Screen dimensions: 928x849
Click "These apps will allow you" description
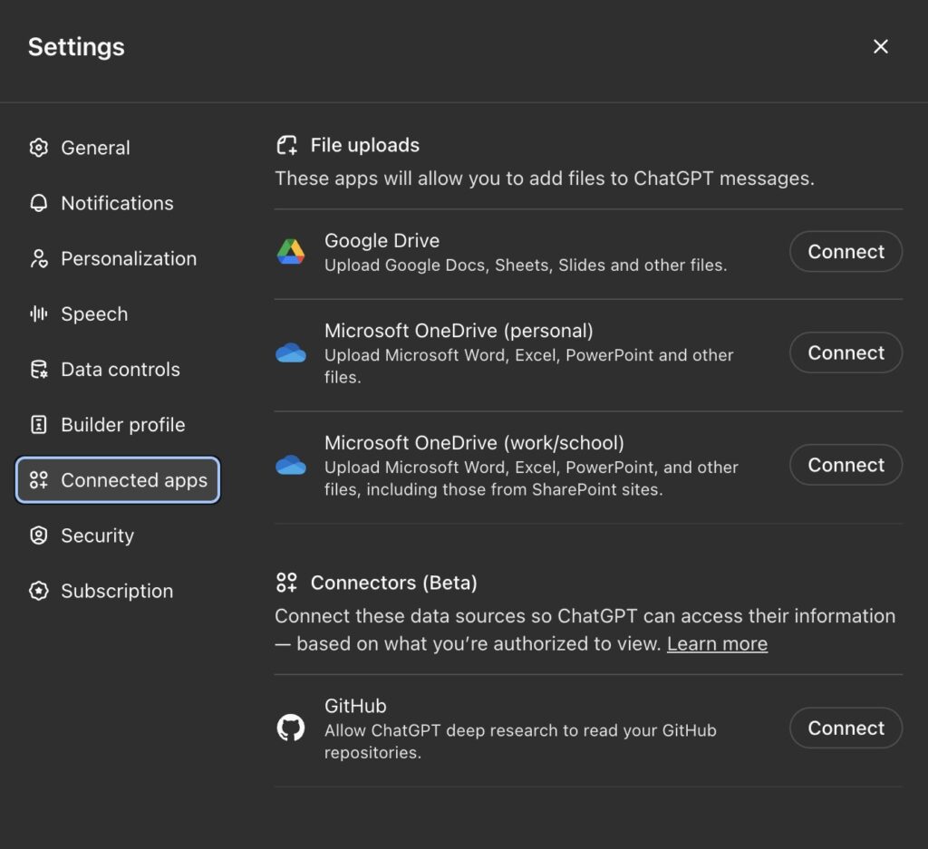click(x=545, y=178)
